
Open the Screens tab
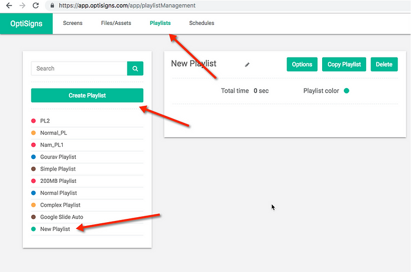tap(73, 23)
